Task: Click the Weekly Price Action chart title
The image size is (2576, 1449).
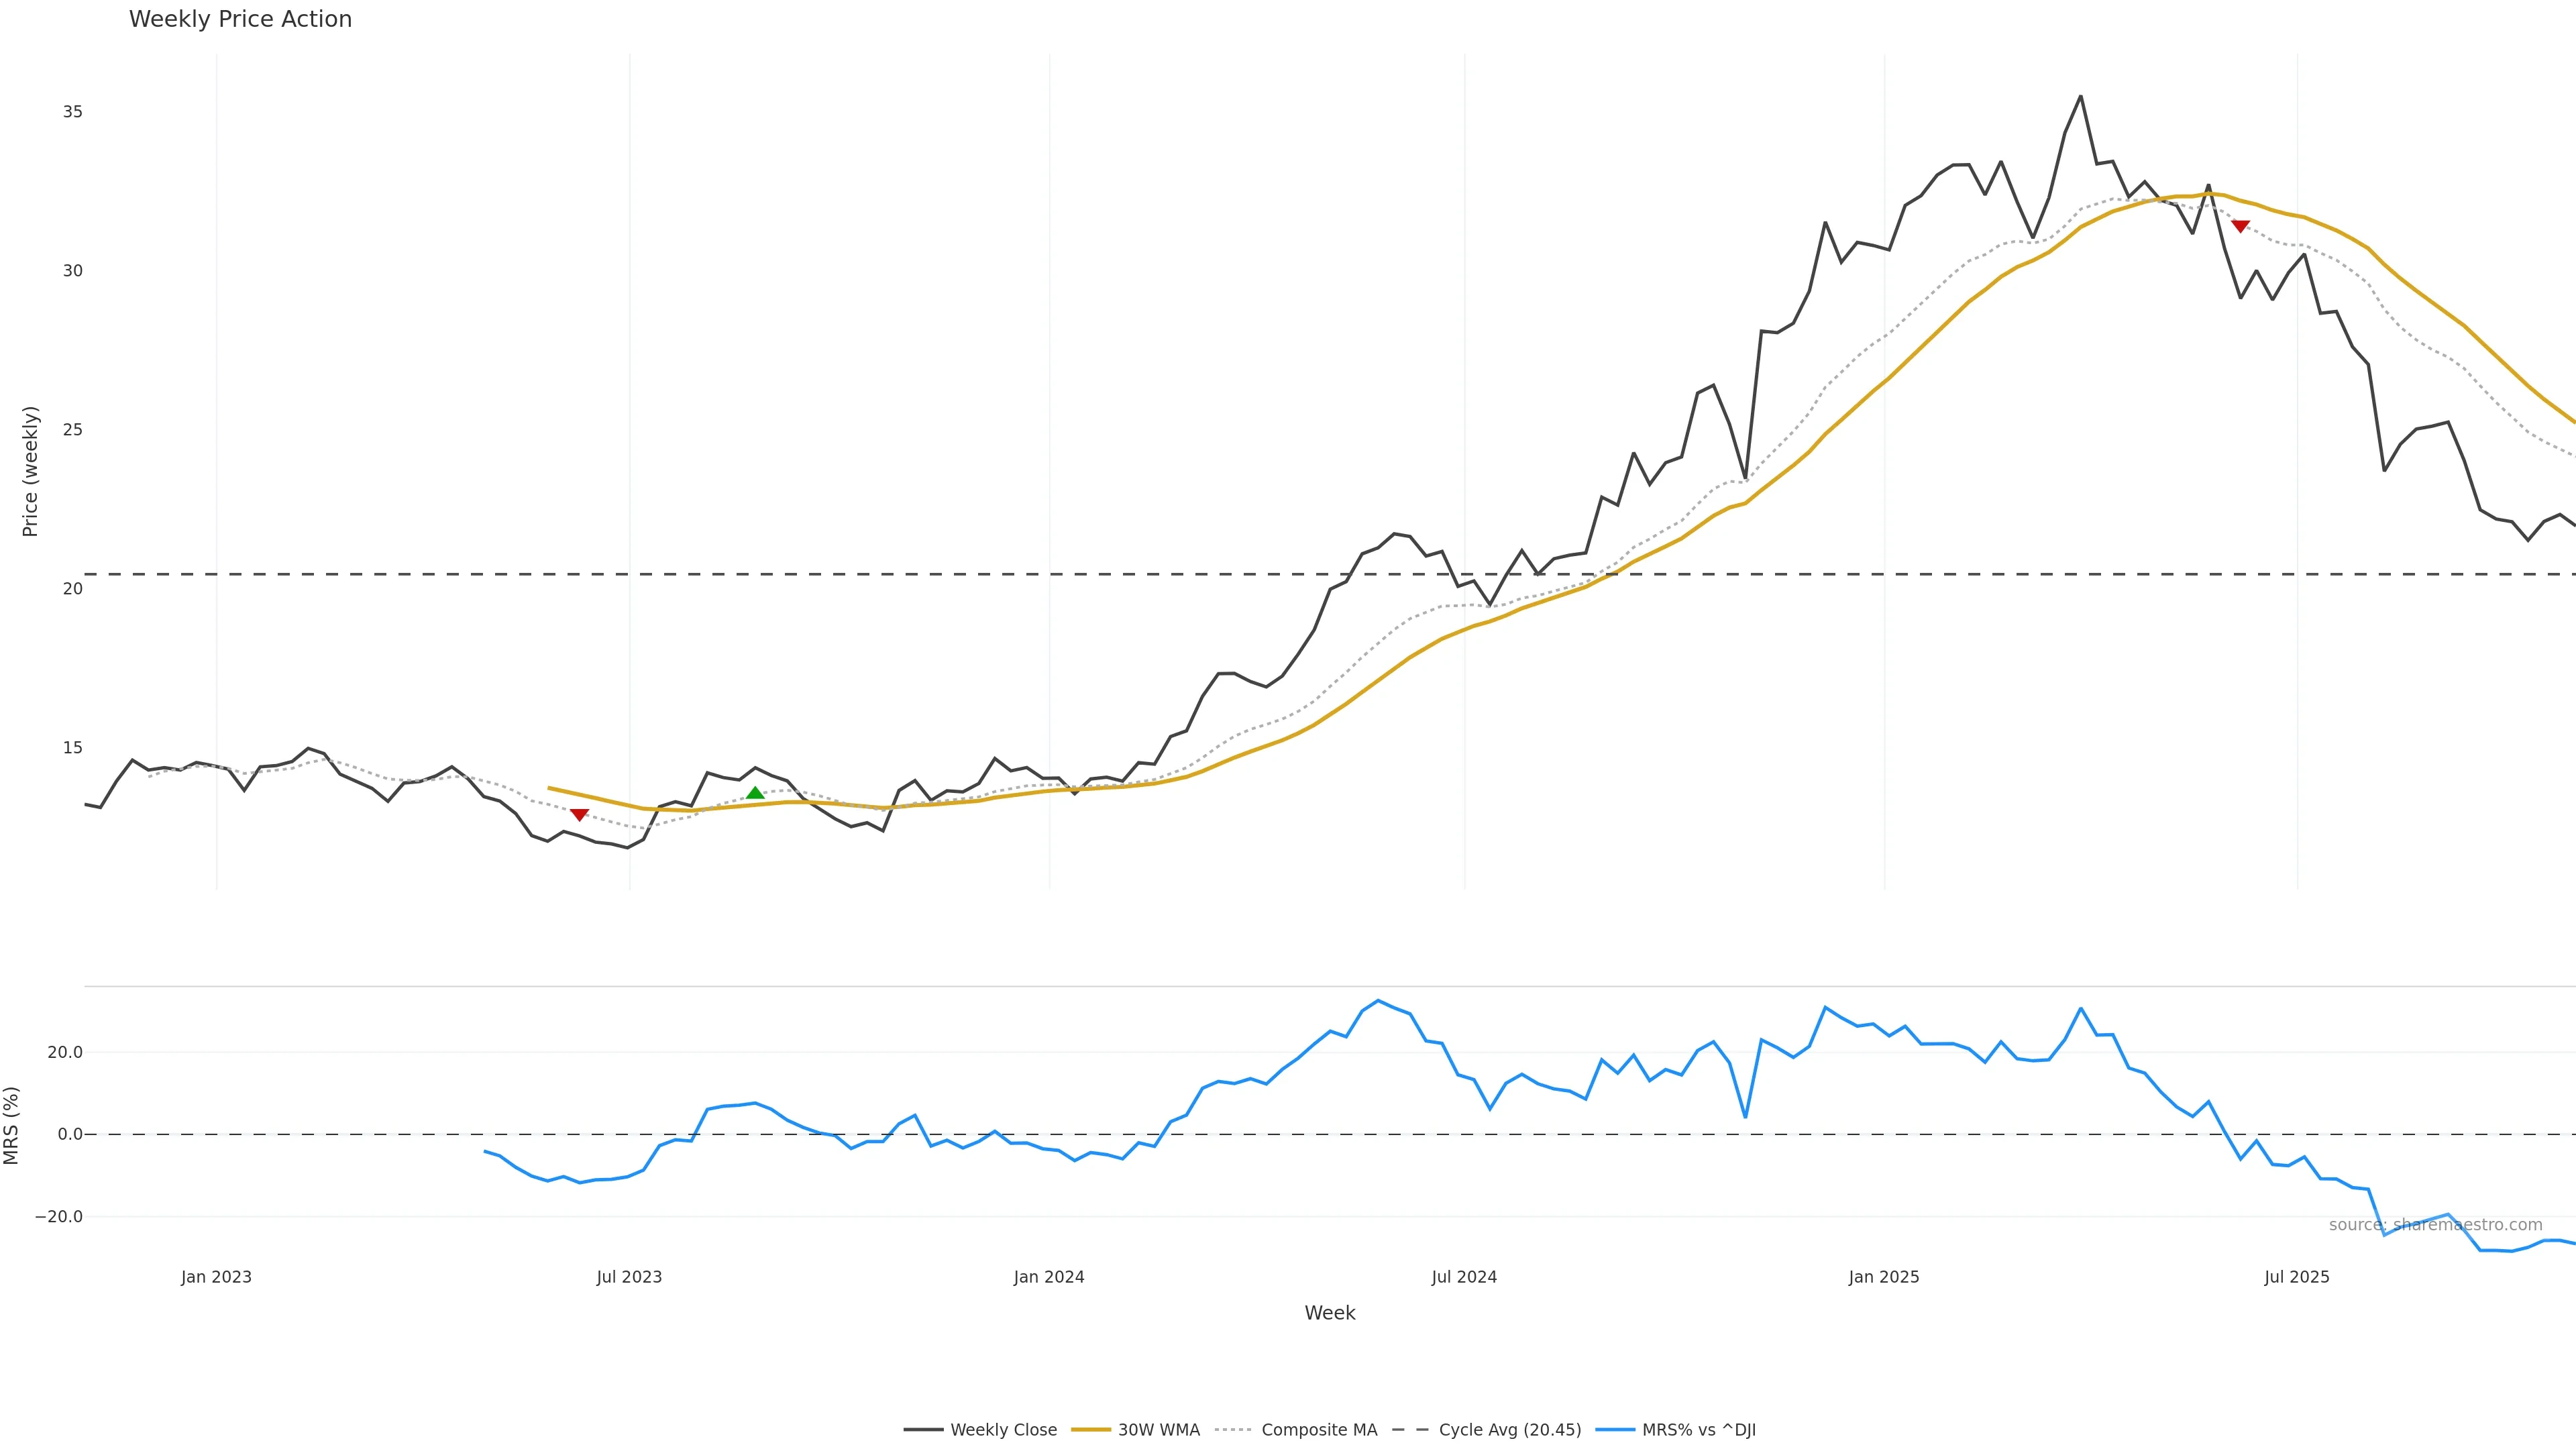Action: [240, 19]
